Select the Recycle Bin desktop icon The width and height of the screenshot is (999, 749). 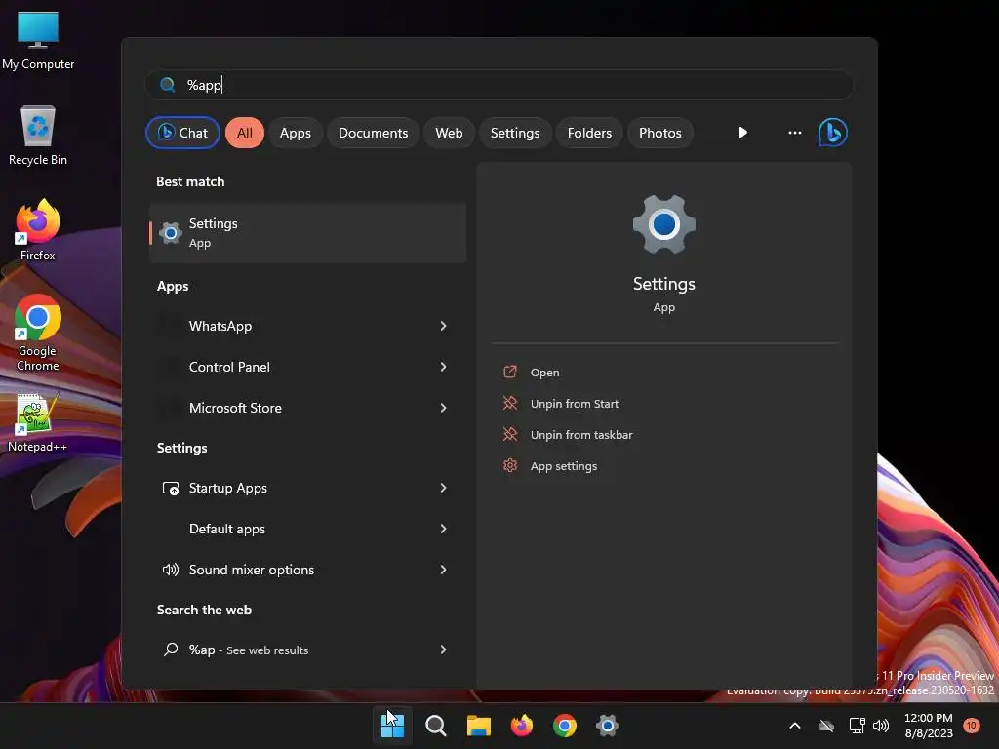pyautogui.click(x=38, y=136)
